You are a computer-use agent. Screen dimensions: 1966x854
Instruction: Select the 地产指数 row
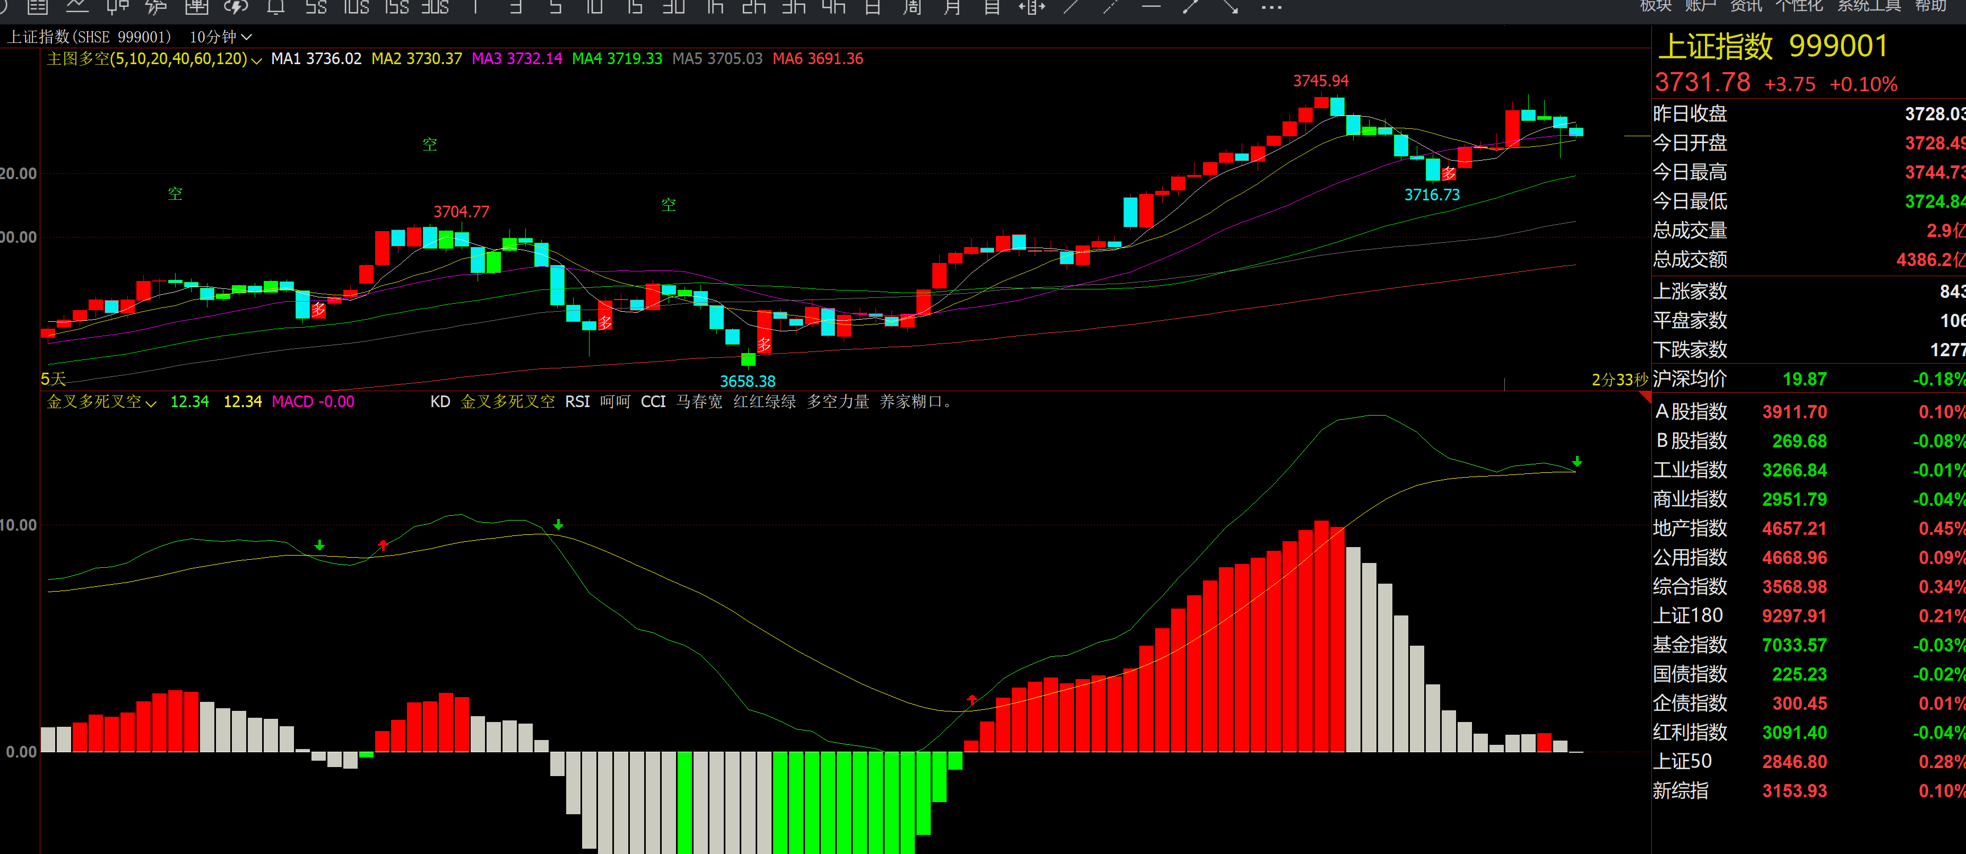[1809, 529]
